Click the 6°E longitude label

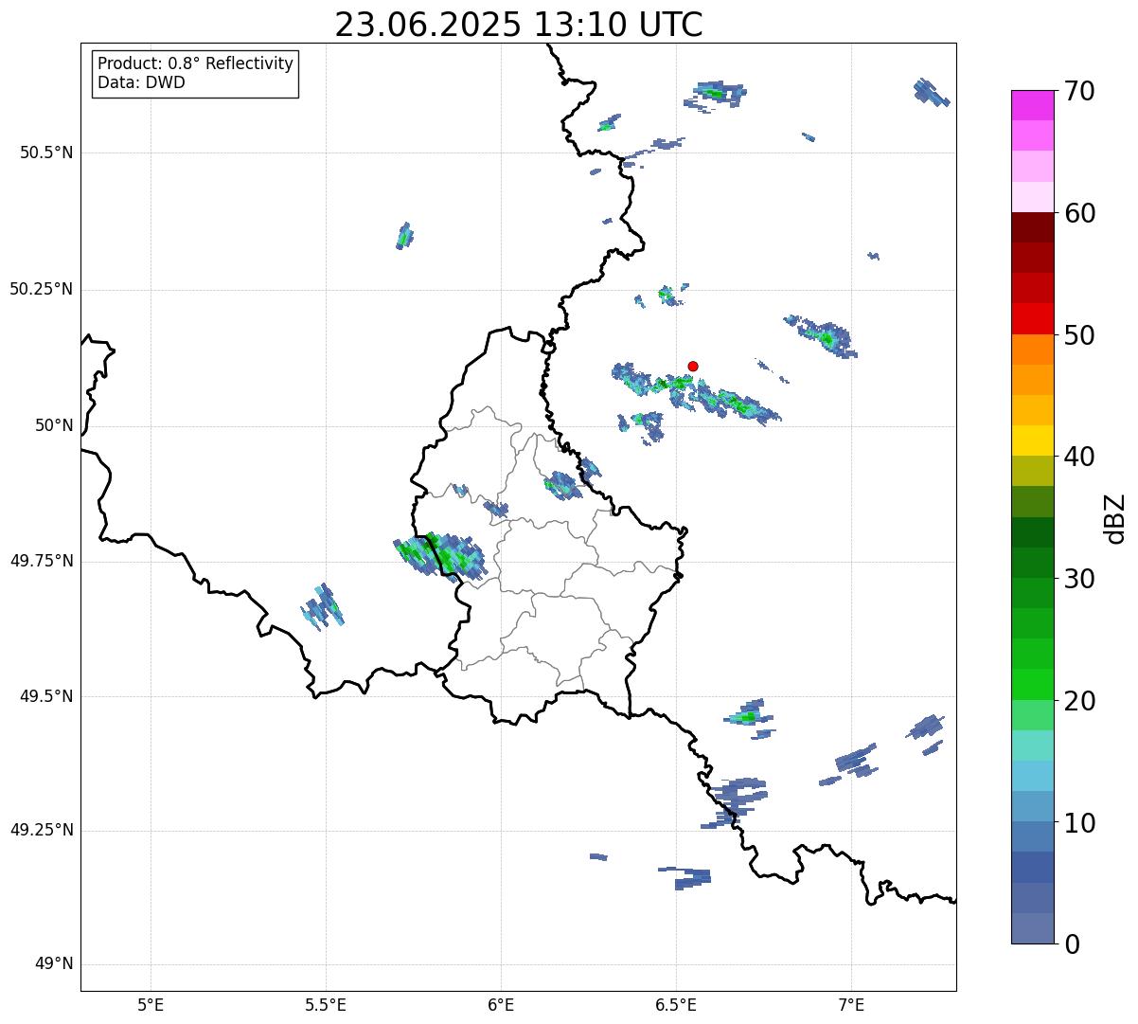coord(501,1004)
